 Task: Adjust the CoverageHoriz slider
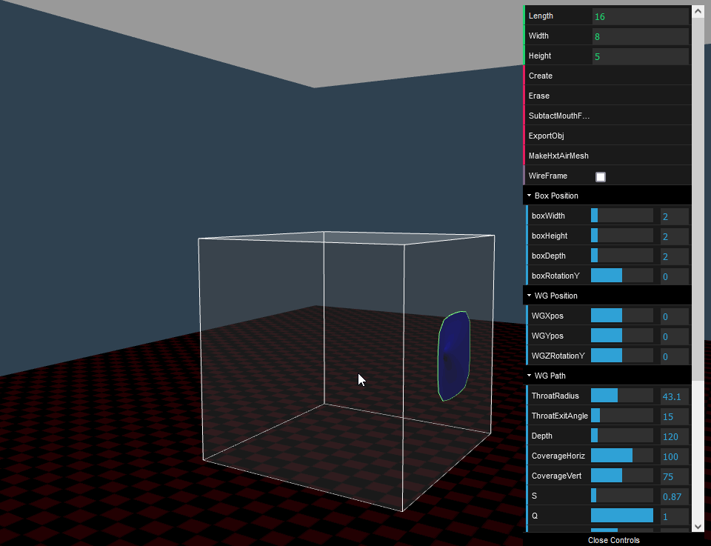pyautogui.click(x=621, y=455)
